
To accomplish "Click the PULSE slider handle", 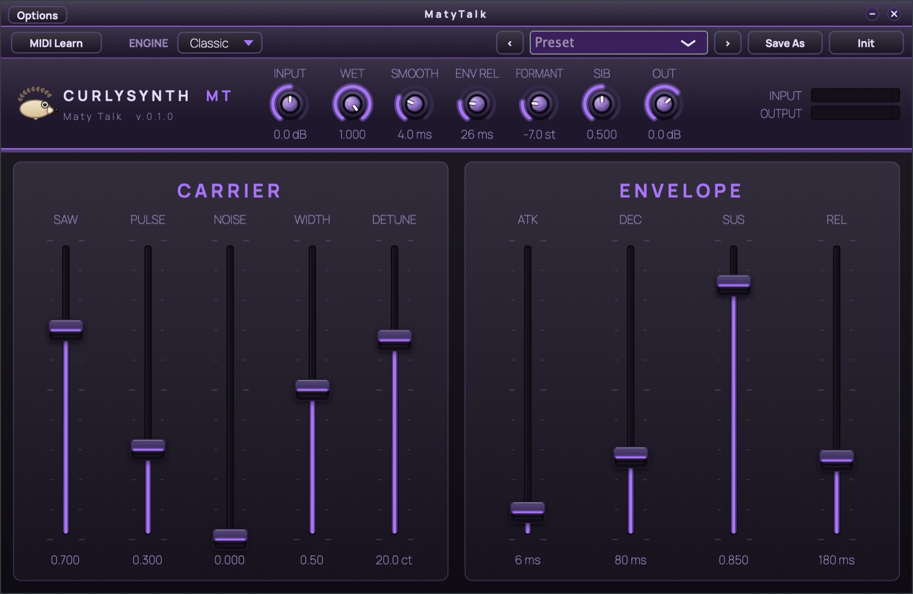I will 148,448.
